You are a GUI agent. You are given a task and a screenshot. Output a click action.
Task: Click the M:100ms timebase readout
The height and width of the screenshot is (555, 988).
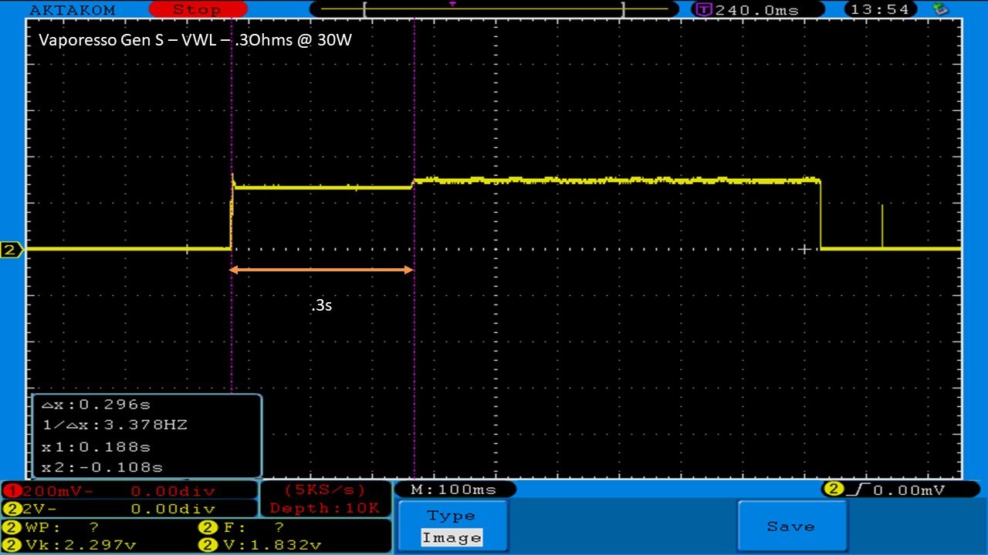pyautogui.click(x=454, y=489)
